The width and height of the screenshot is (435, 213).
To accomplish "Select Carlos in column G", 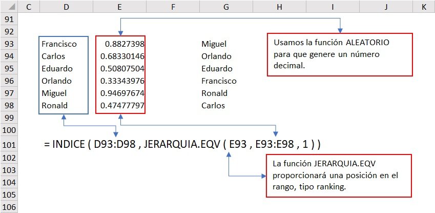I will click(x=213, y=106).
